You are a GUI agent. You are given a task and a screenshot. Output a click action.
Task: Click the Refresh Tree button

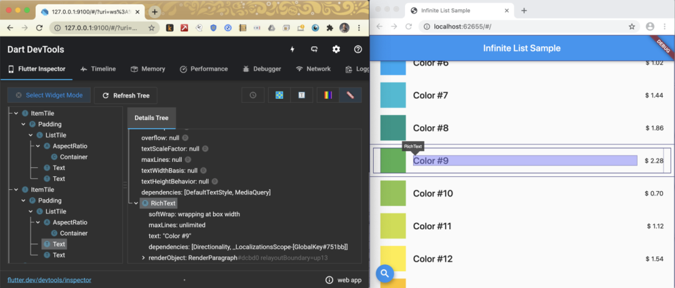[126, 95]
